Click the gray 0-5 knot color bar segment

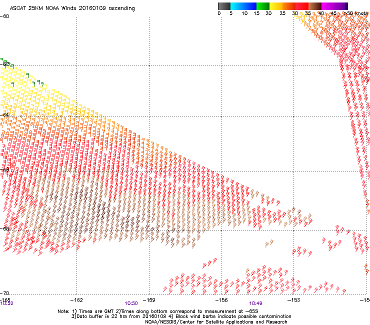[224, 6]
